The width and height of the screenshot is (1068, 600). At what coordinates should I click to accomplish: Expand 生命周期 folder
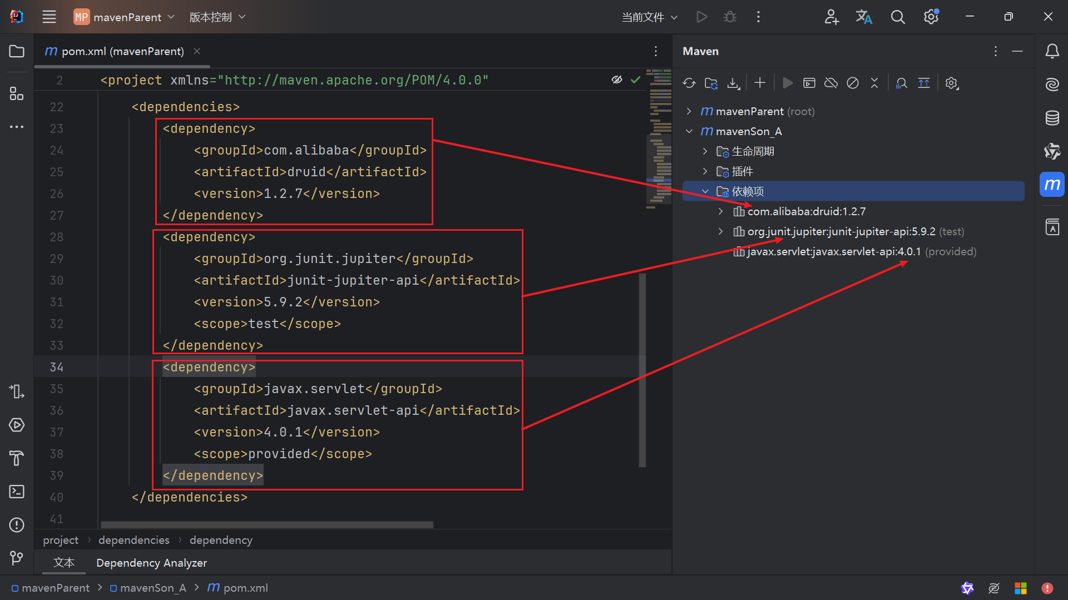pyautogui.click(x=705, y=151)
